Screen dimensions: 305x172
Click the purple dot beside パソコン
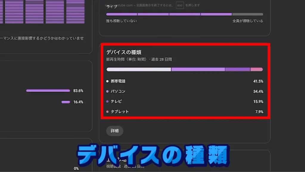pos(108,91)
